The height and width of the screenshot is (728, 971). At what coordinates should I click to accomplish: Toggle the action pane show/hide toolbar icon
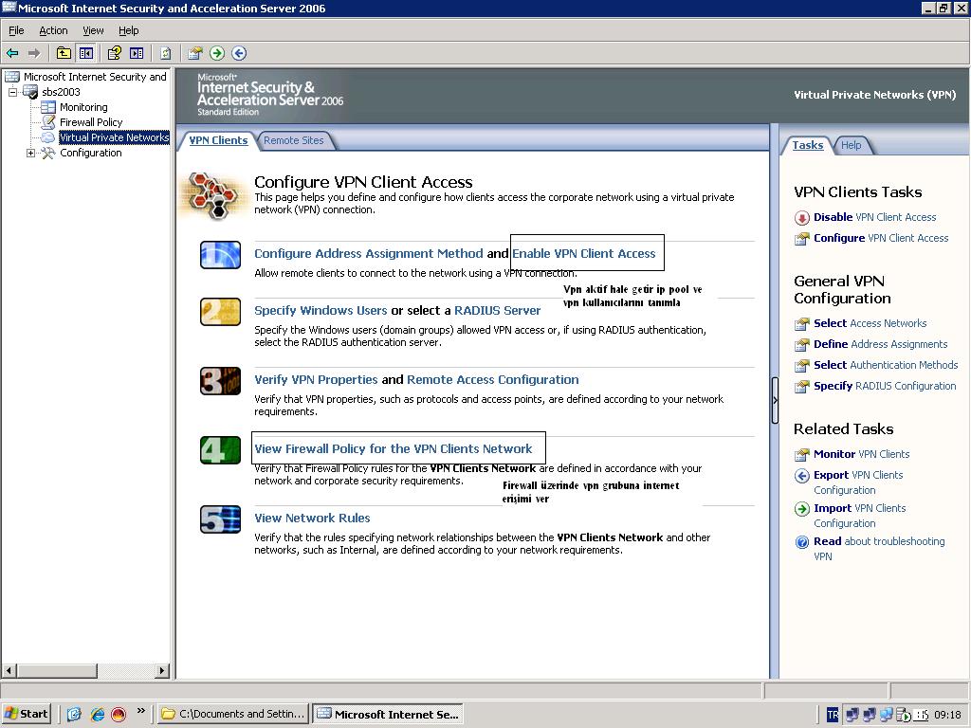[137, 53]
